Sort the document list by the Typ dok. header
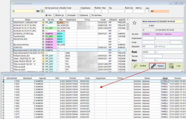186x119 pixels. tap(51, 20)
